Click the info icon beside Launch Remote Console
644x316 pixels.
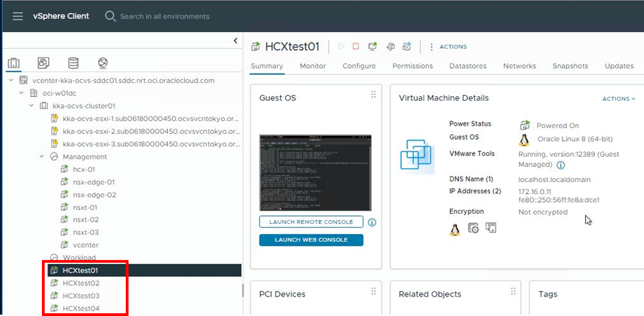[x=372, y=222]
